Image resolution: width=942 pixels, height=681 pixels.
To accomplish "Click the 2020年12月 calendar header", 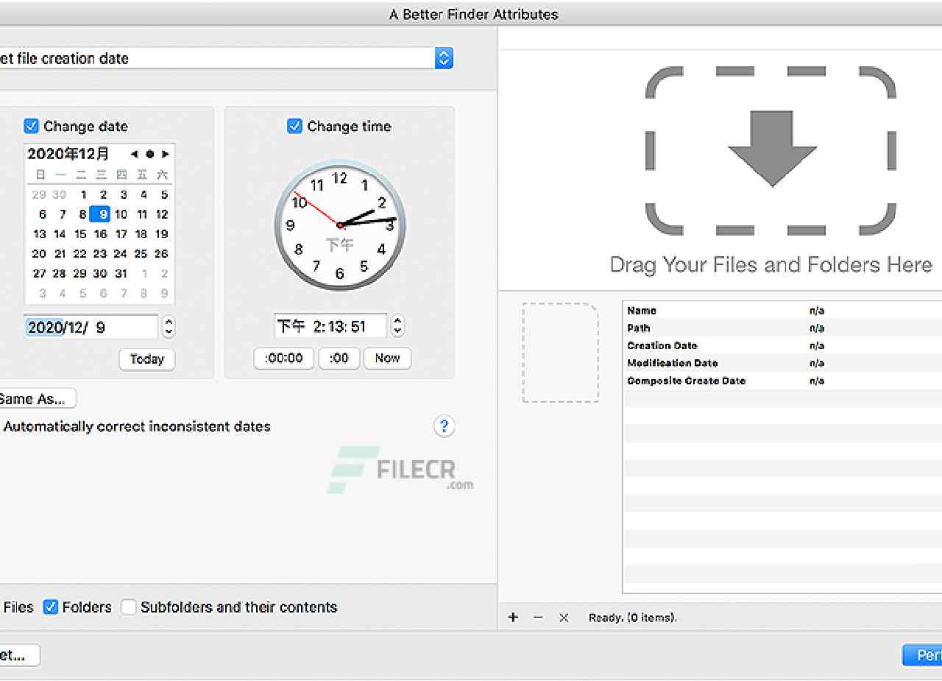I will pyautogui.click(x=68, y=154).
